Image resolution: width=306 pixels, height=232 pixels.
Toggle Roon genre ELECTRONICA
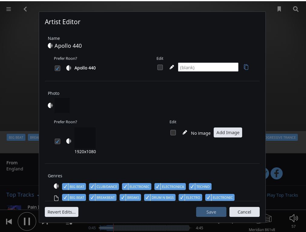click(x=170, y=186)
